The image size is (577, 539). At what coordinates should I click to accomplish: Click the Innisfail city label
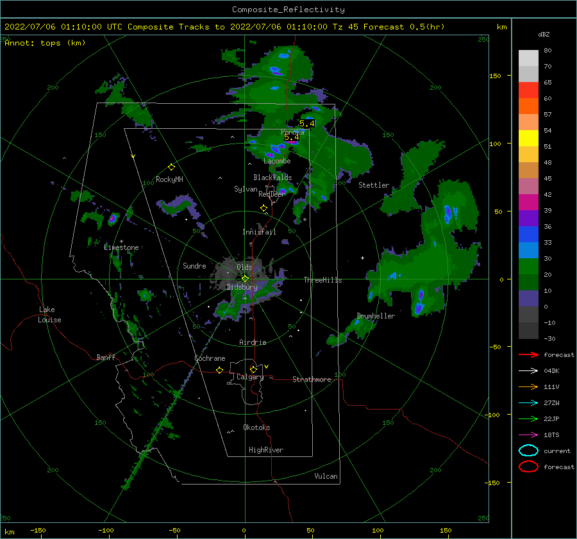pos(259,232)
